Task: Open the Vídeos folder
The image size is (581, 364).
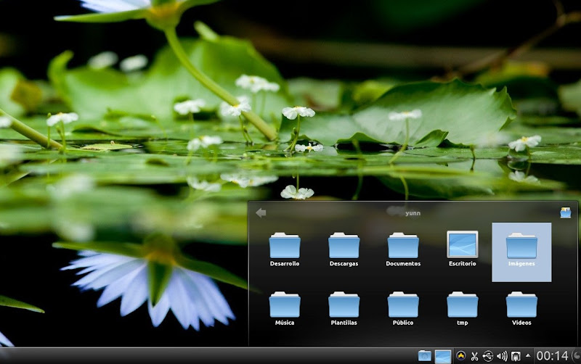Action: click(x=521, y=305)
